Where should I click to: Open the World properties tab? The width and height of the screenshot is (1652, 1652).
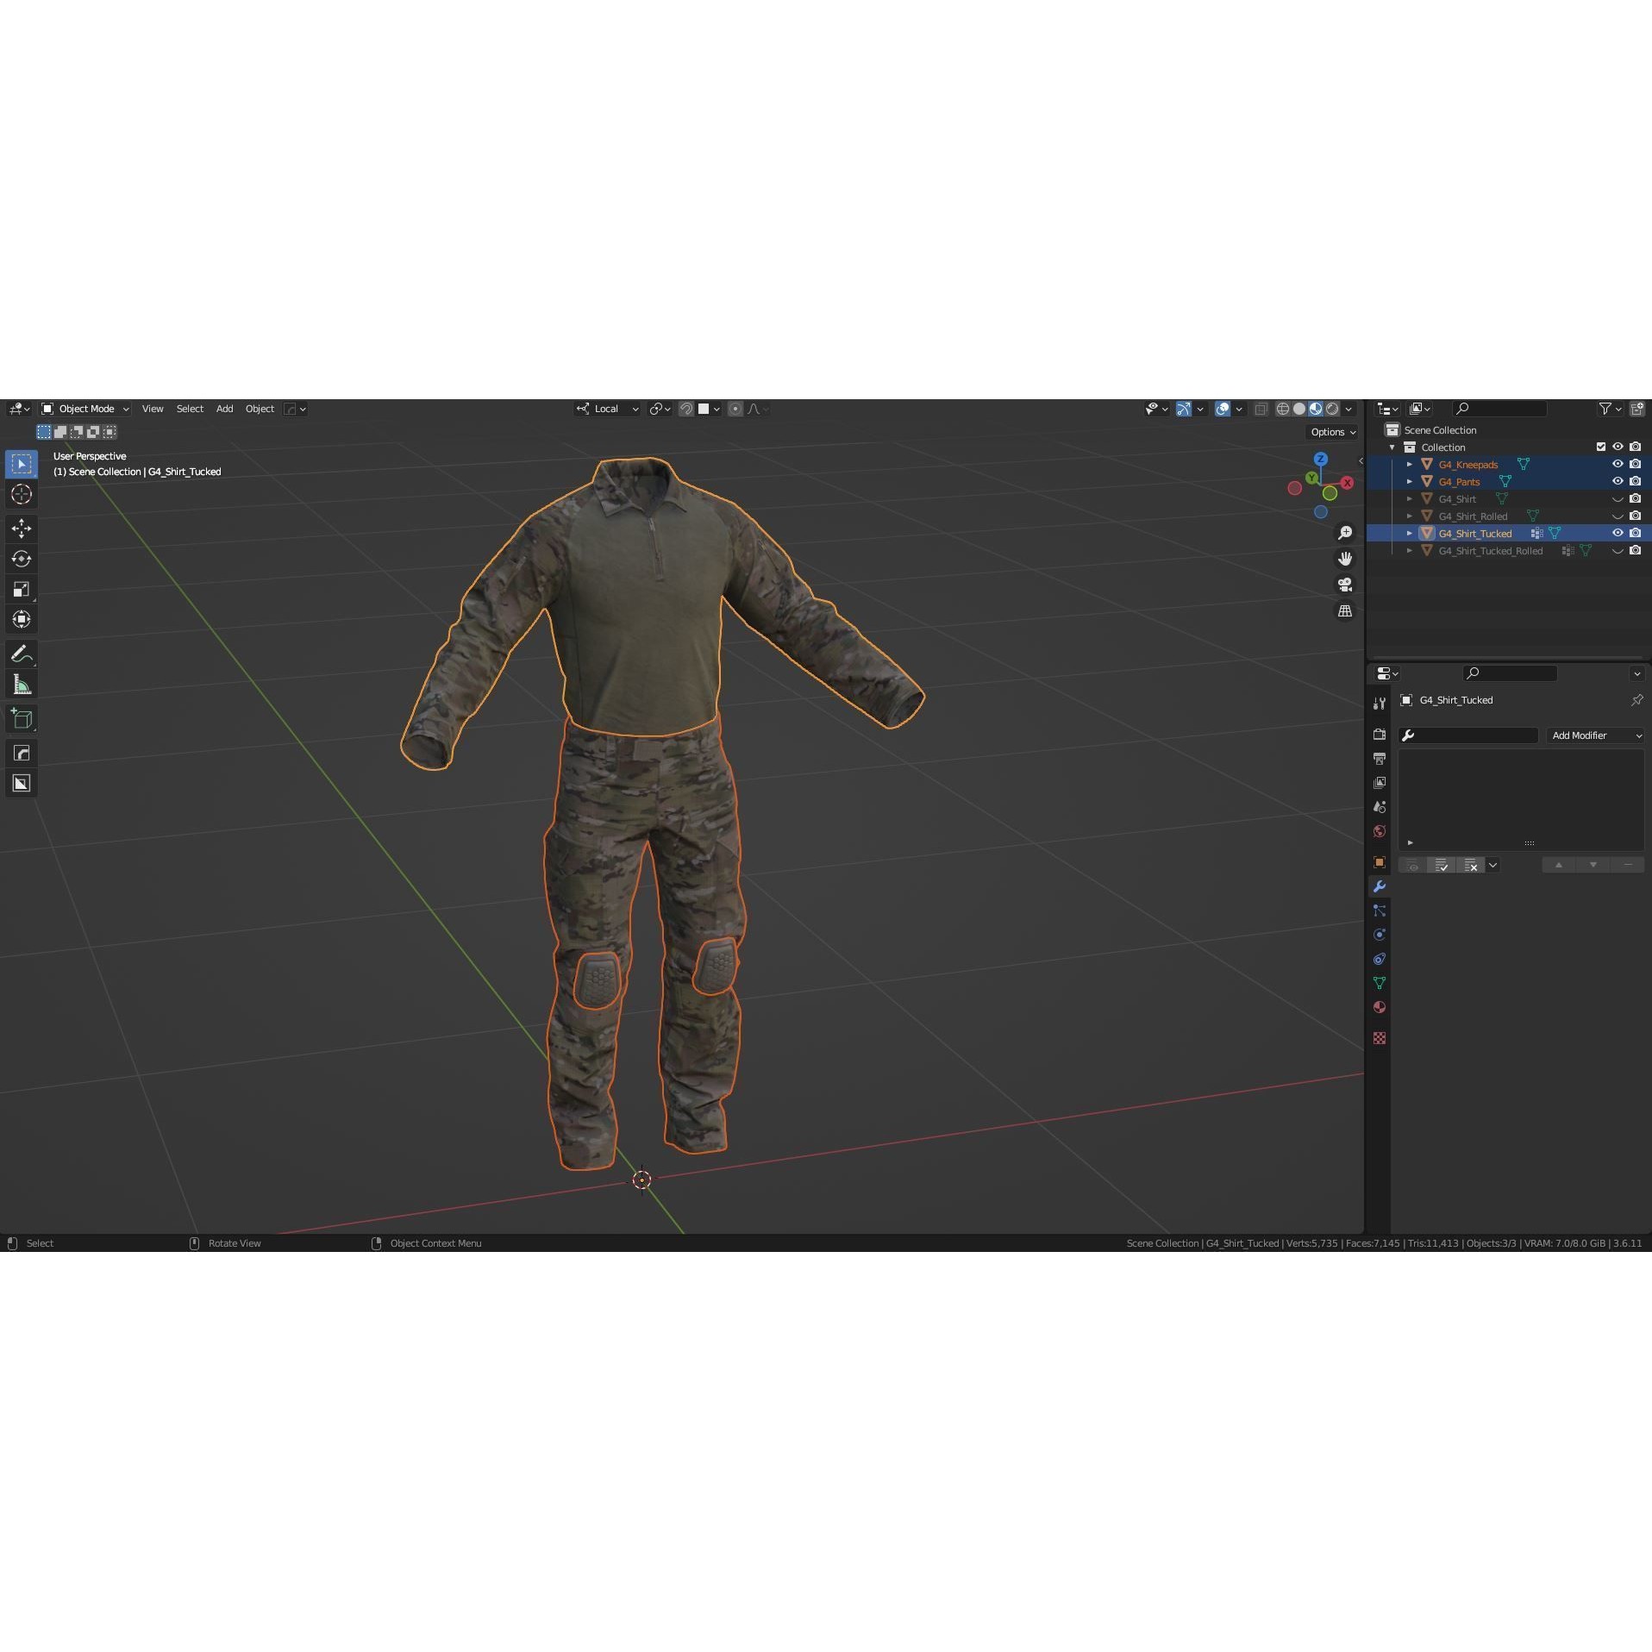[x=1380, y=830]
